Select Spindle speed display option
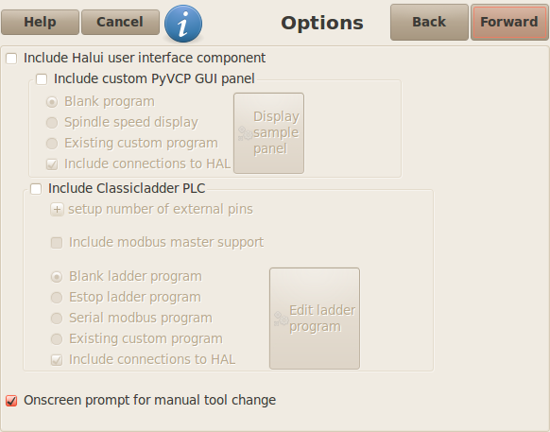Screen dimensions: 550x432 pos(52,123)
